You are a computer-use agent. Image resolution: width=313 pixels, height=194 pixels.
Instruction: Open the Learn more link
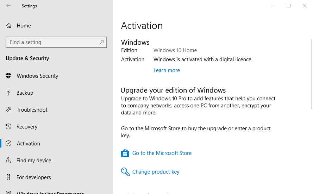(x=167, y=70)
